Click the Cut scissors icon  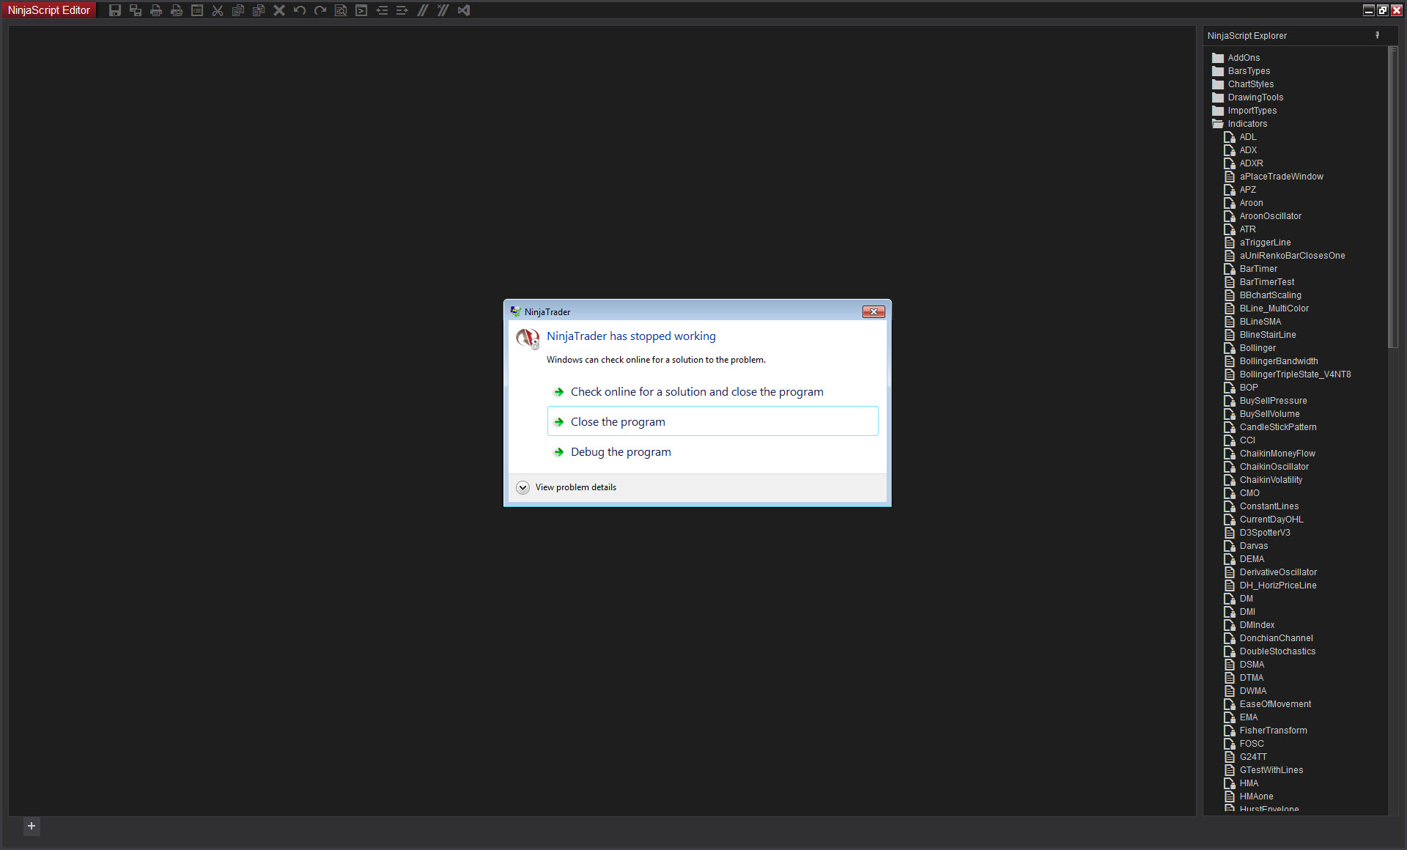click(218, 10)
